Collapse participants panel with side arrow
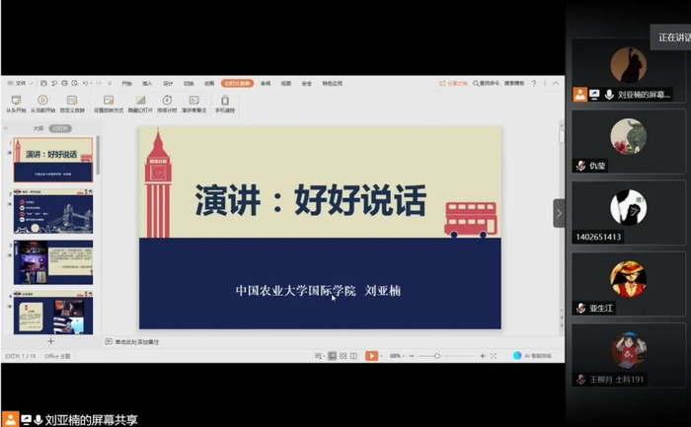 click(559, 213)
